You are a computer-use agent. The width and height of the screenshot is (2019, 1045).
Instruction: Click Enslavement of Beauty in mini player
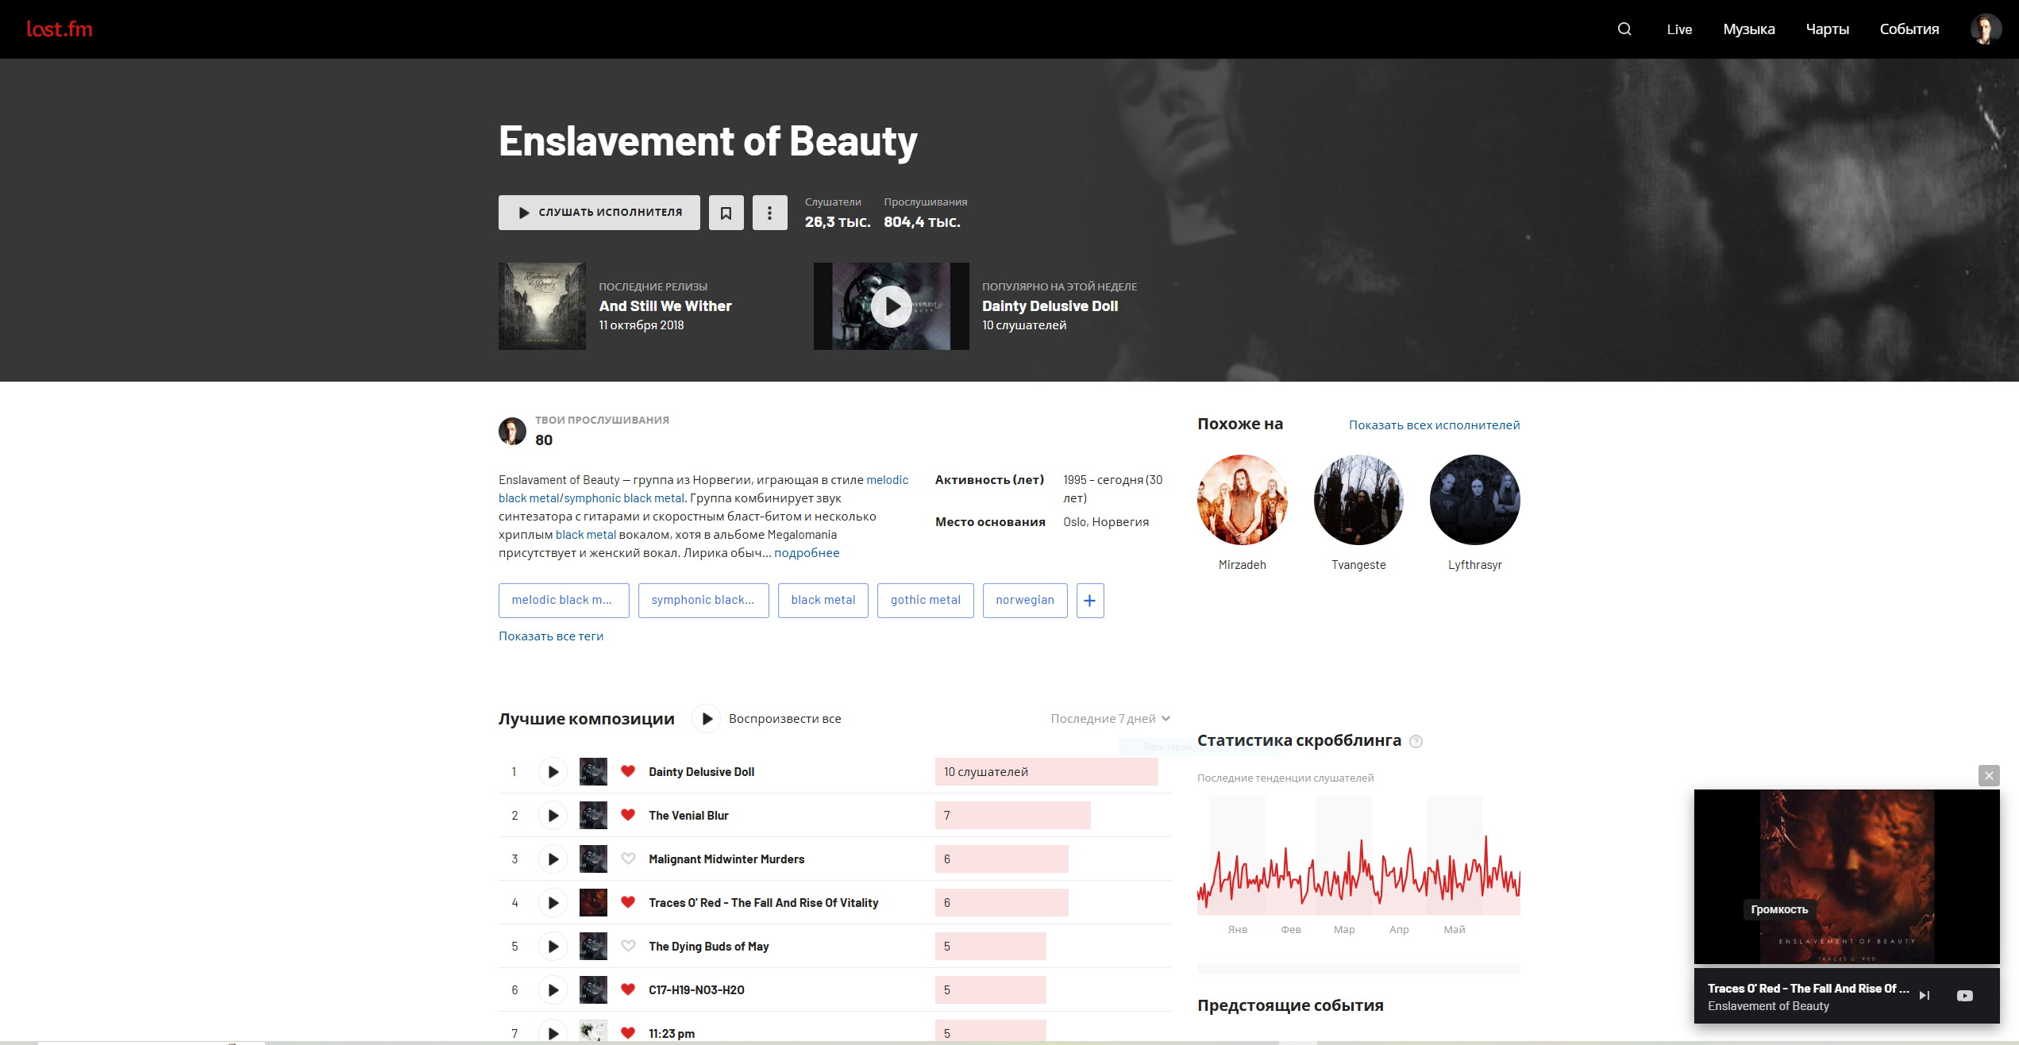tap(1768, 1006)
